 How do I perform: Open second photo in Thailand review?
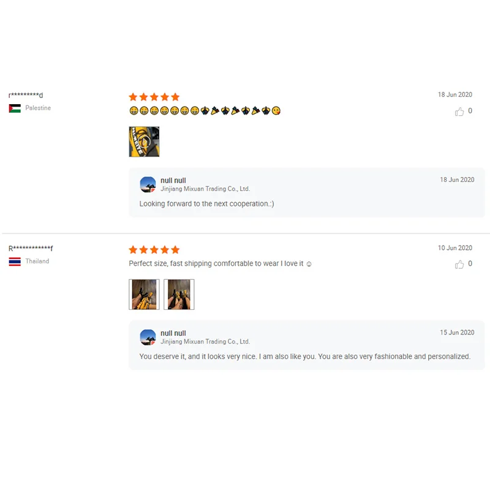tap(179, 295)
